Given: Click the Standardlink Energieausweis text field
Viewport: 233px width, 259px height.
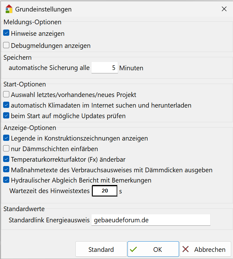Looking at the screenshot, I should pos(150,220).
